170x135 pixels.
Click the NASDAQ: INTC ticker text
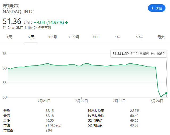(18, 12)
